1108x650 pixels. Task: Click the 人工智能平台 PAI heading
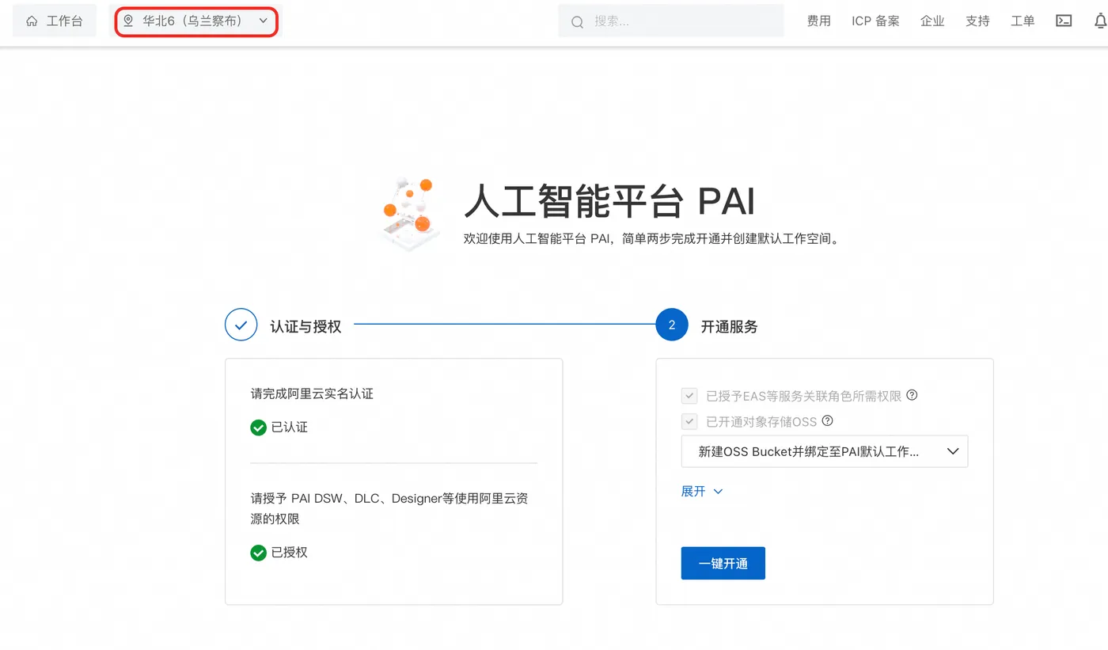click(609, 200)
